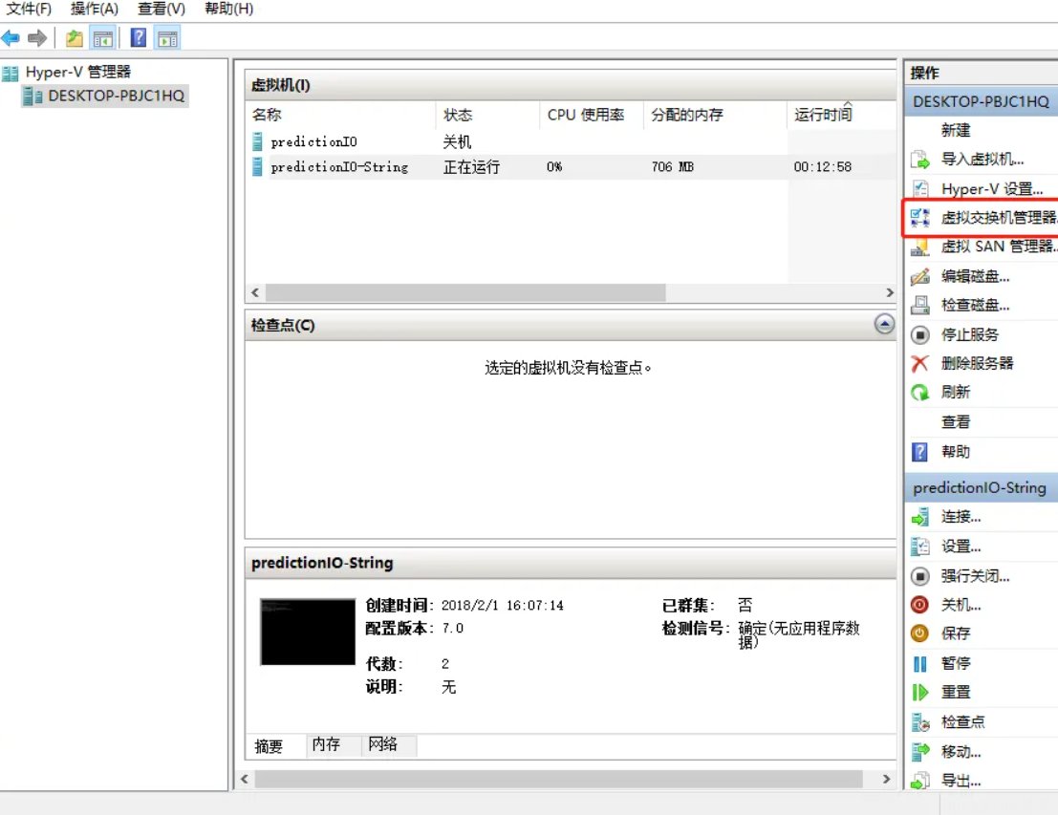Click the green 刷新 refresh icon
This screenshot has height=815, width=1058.
tap(919, 392)
